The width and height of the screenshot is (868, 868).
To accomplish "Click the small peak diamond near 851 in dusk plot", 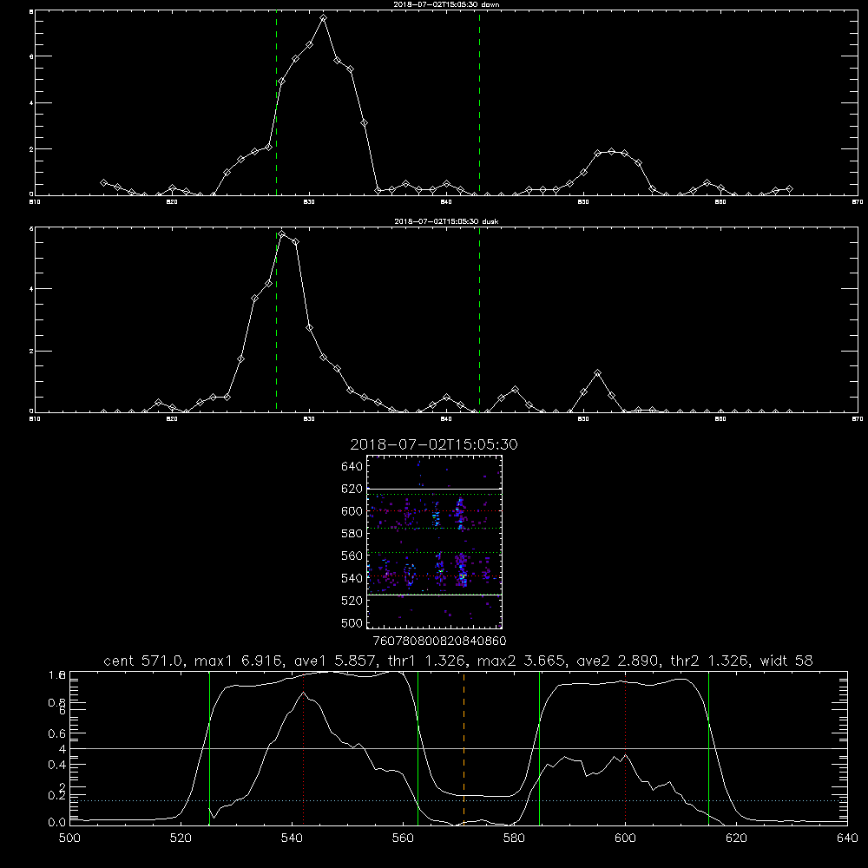I will tap(597, 373).
